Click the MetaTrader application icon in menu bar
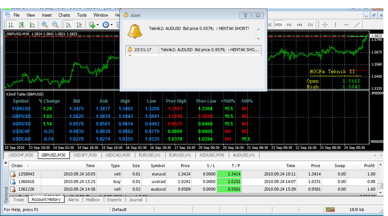The width and height of the screenshot is (388, 216). (x=8, y=15)
